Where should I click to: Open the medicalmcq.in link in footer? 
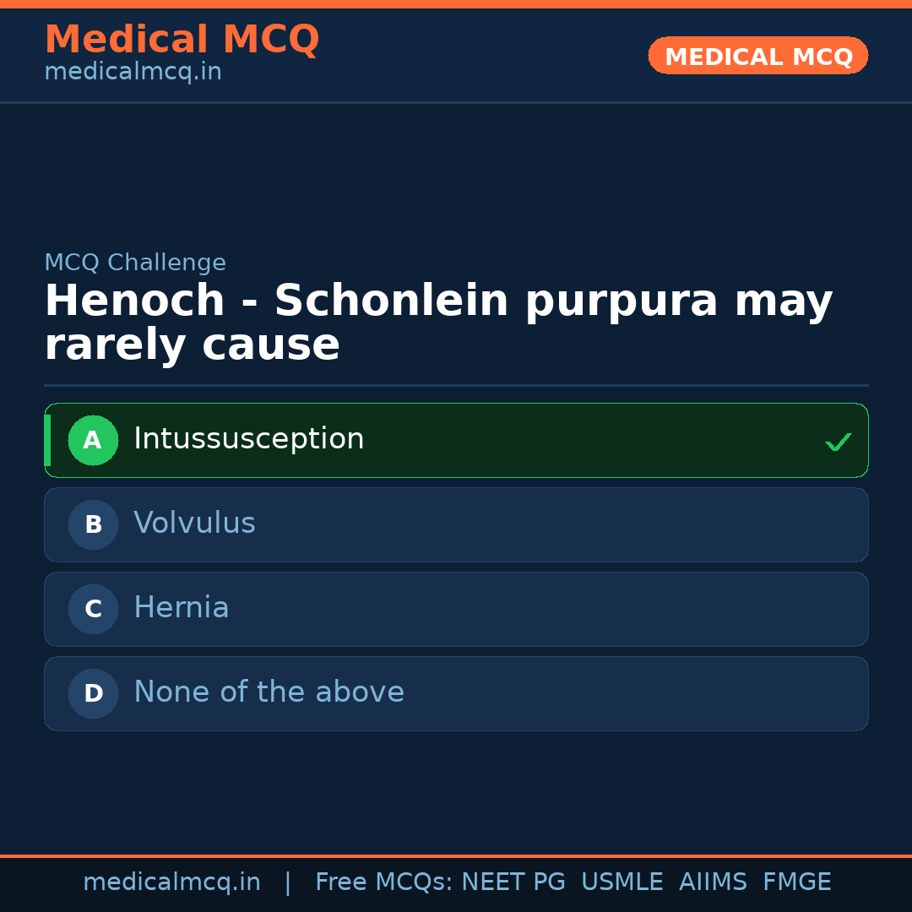click(171, 881)
